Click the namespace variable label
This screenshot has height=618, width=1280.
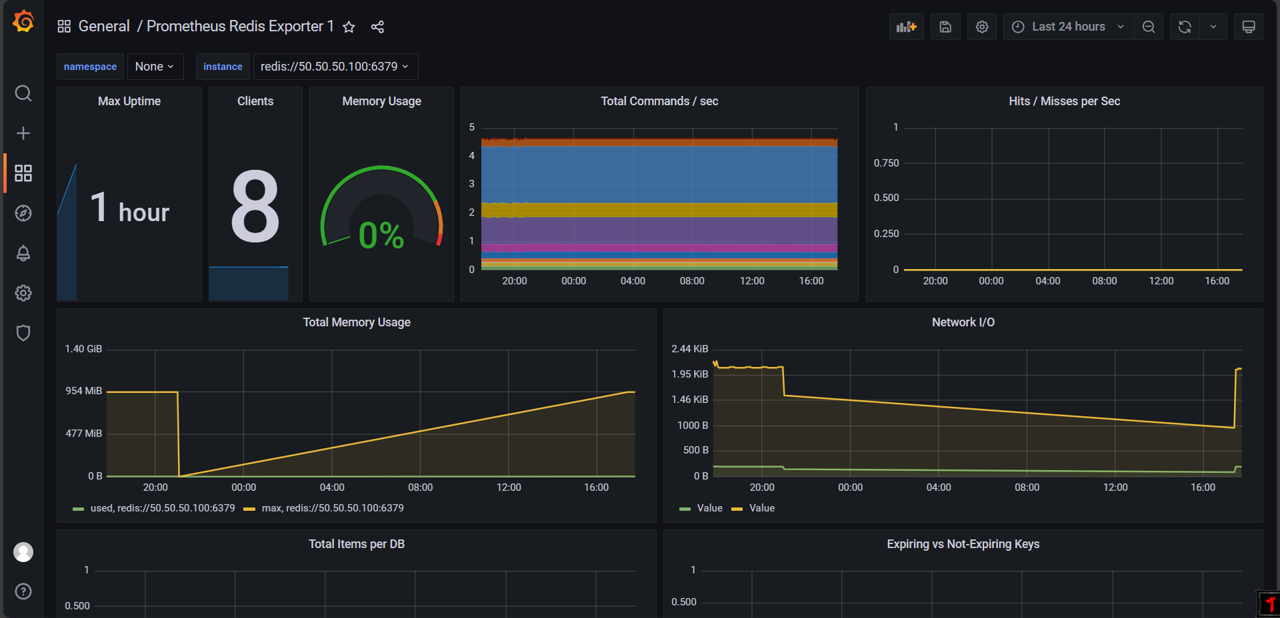tap(90, 67)
